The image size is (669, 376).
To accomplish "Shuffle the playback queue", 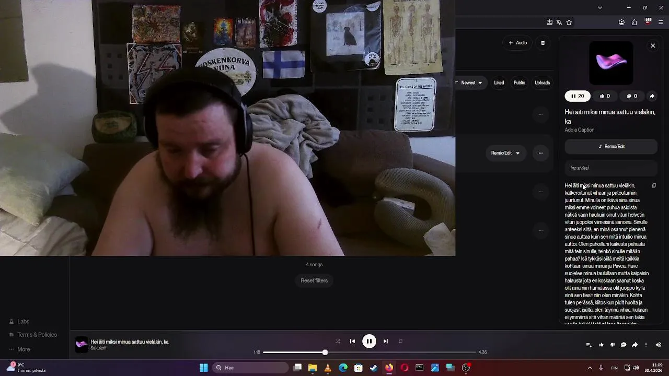I will coord(338,342).
